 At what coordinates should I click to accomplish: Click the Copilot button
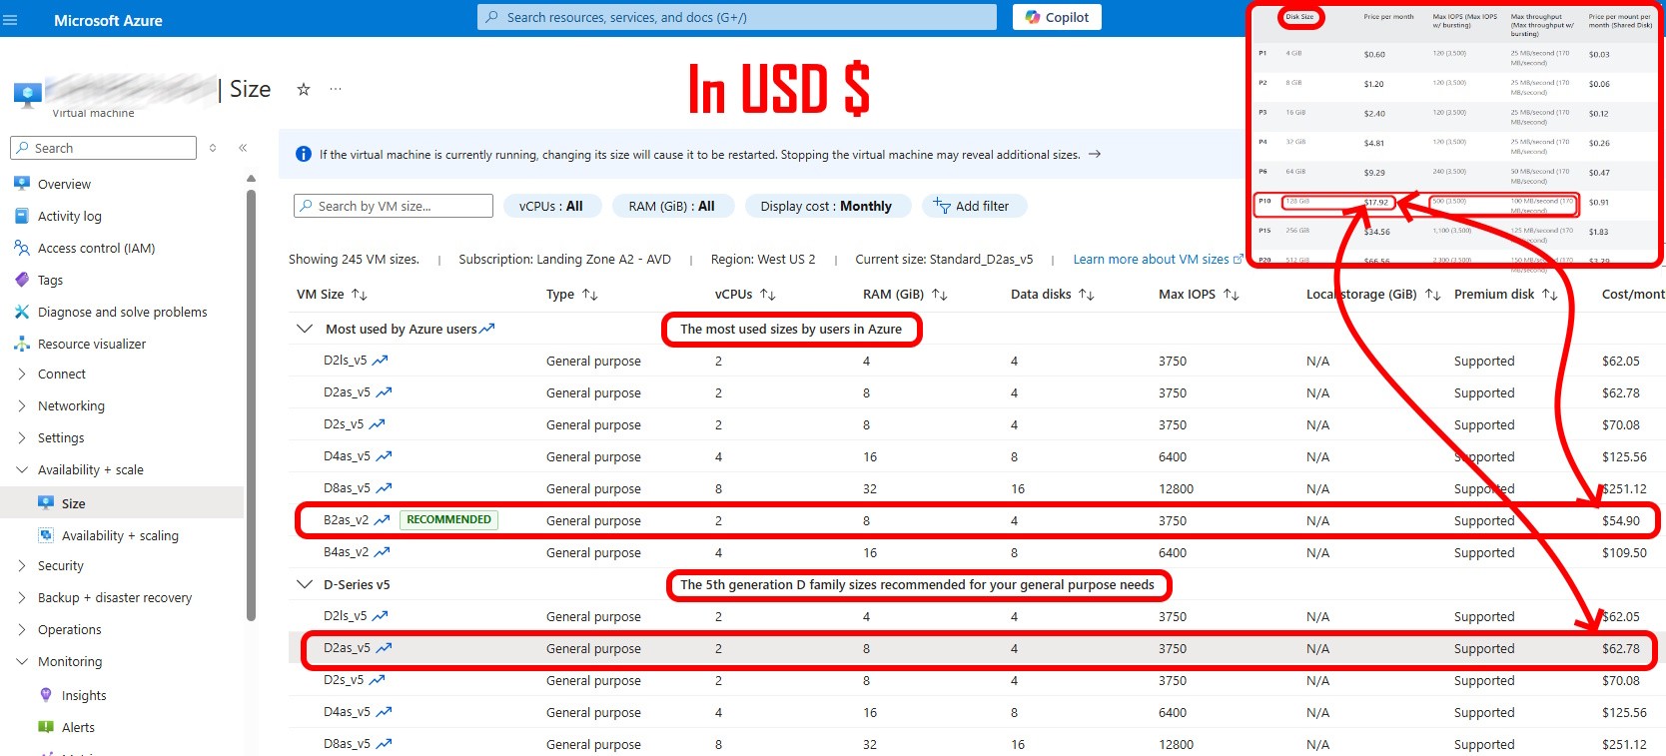pyautogui.click(x=1057, y=17)
